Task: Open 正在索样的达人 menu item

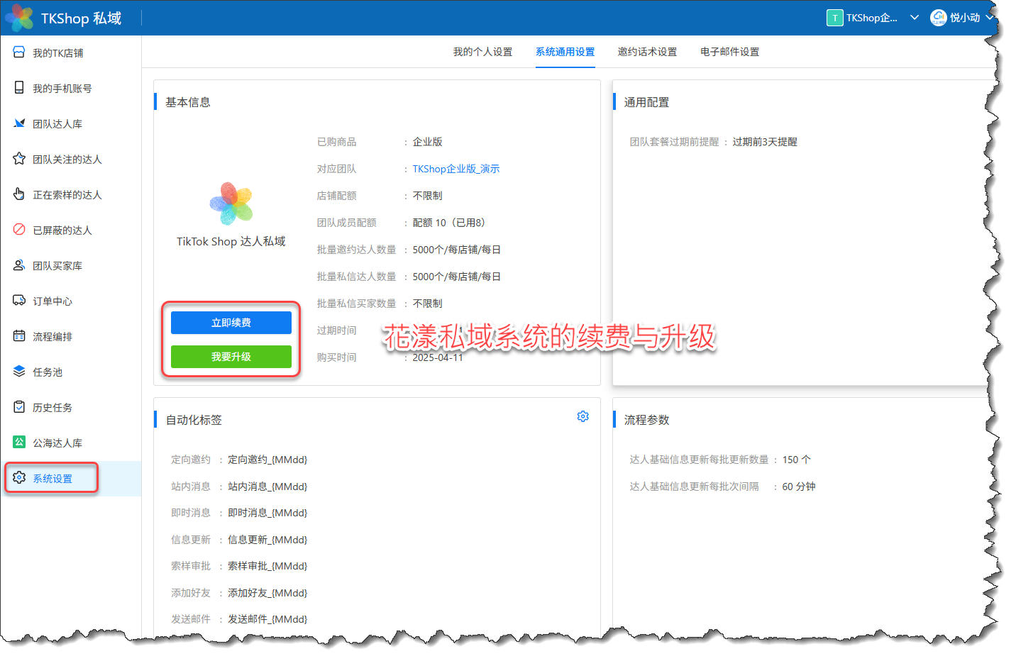Action: [71, 195]
